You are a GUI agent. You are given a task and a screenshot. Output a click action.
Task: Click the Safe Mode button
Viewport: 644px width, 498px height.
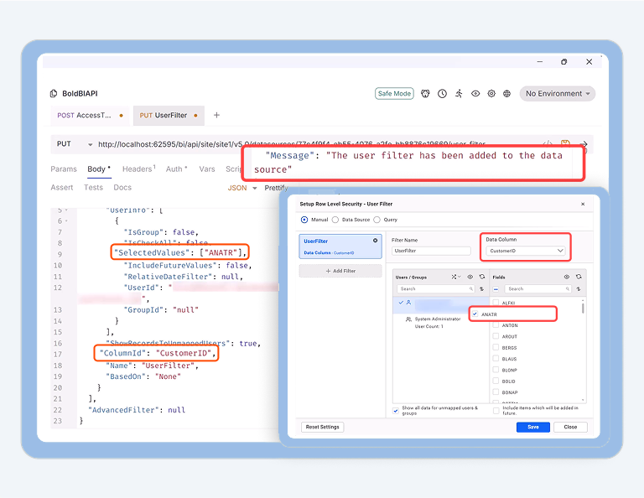coord(394,94)
